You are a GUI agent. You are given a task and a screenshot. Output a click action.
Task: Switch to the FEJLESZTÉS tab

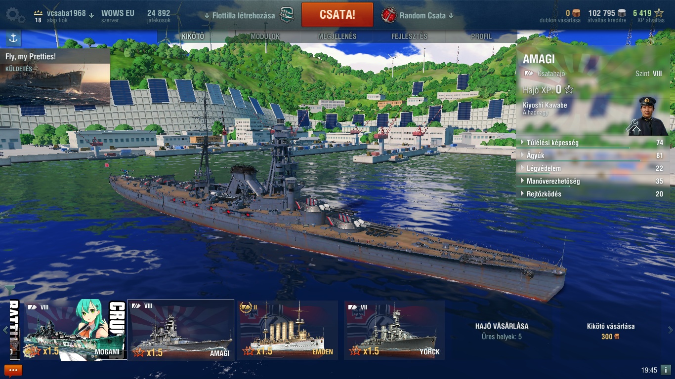pyautogui.click(x=409, y=37)
